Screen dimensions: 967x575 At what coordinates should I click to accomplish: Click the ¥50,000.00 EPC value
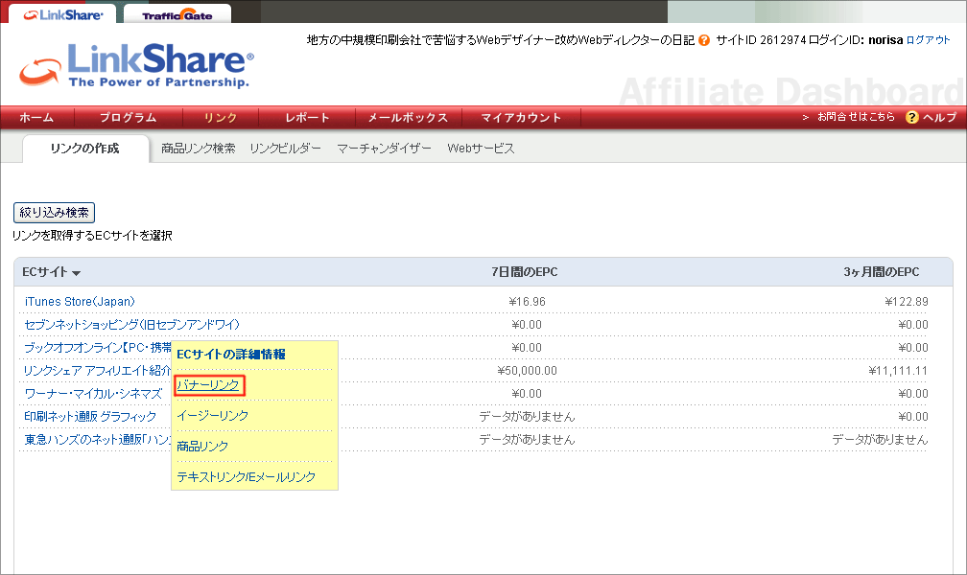528,370
